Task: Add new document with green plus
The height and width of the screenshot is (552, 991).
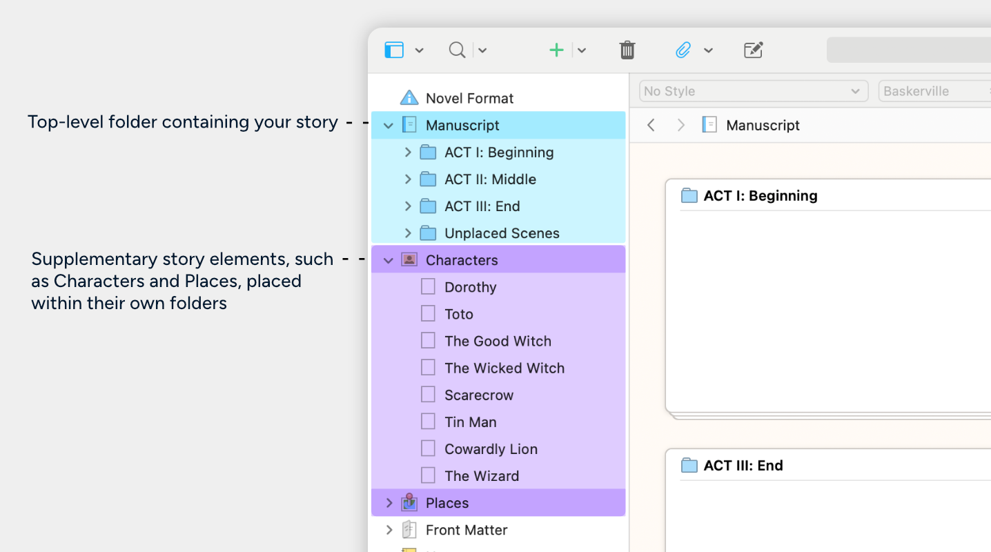Action: click(x=556, y=50)
